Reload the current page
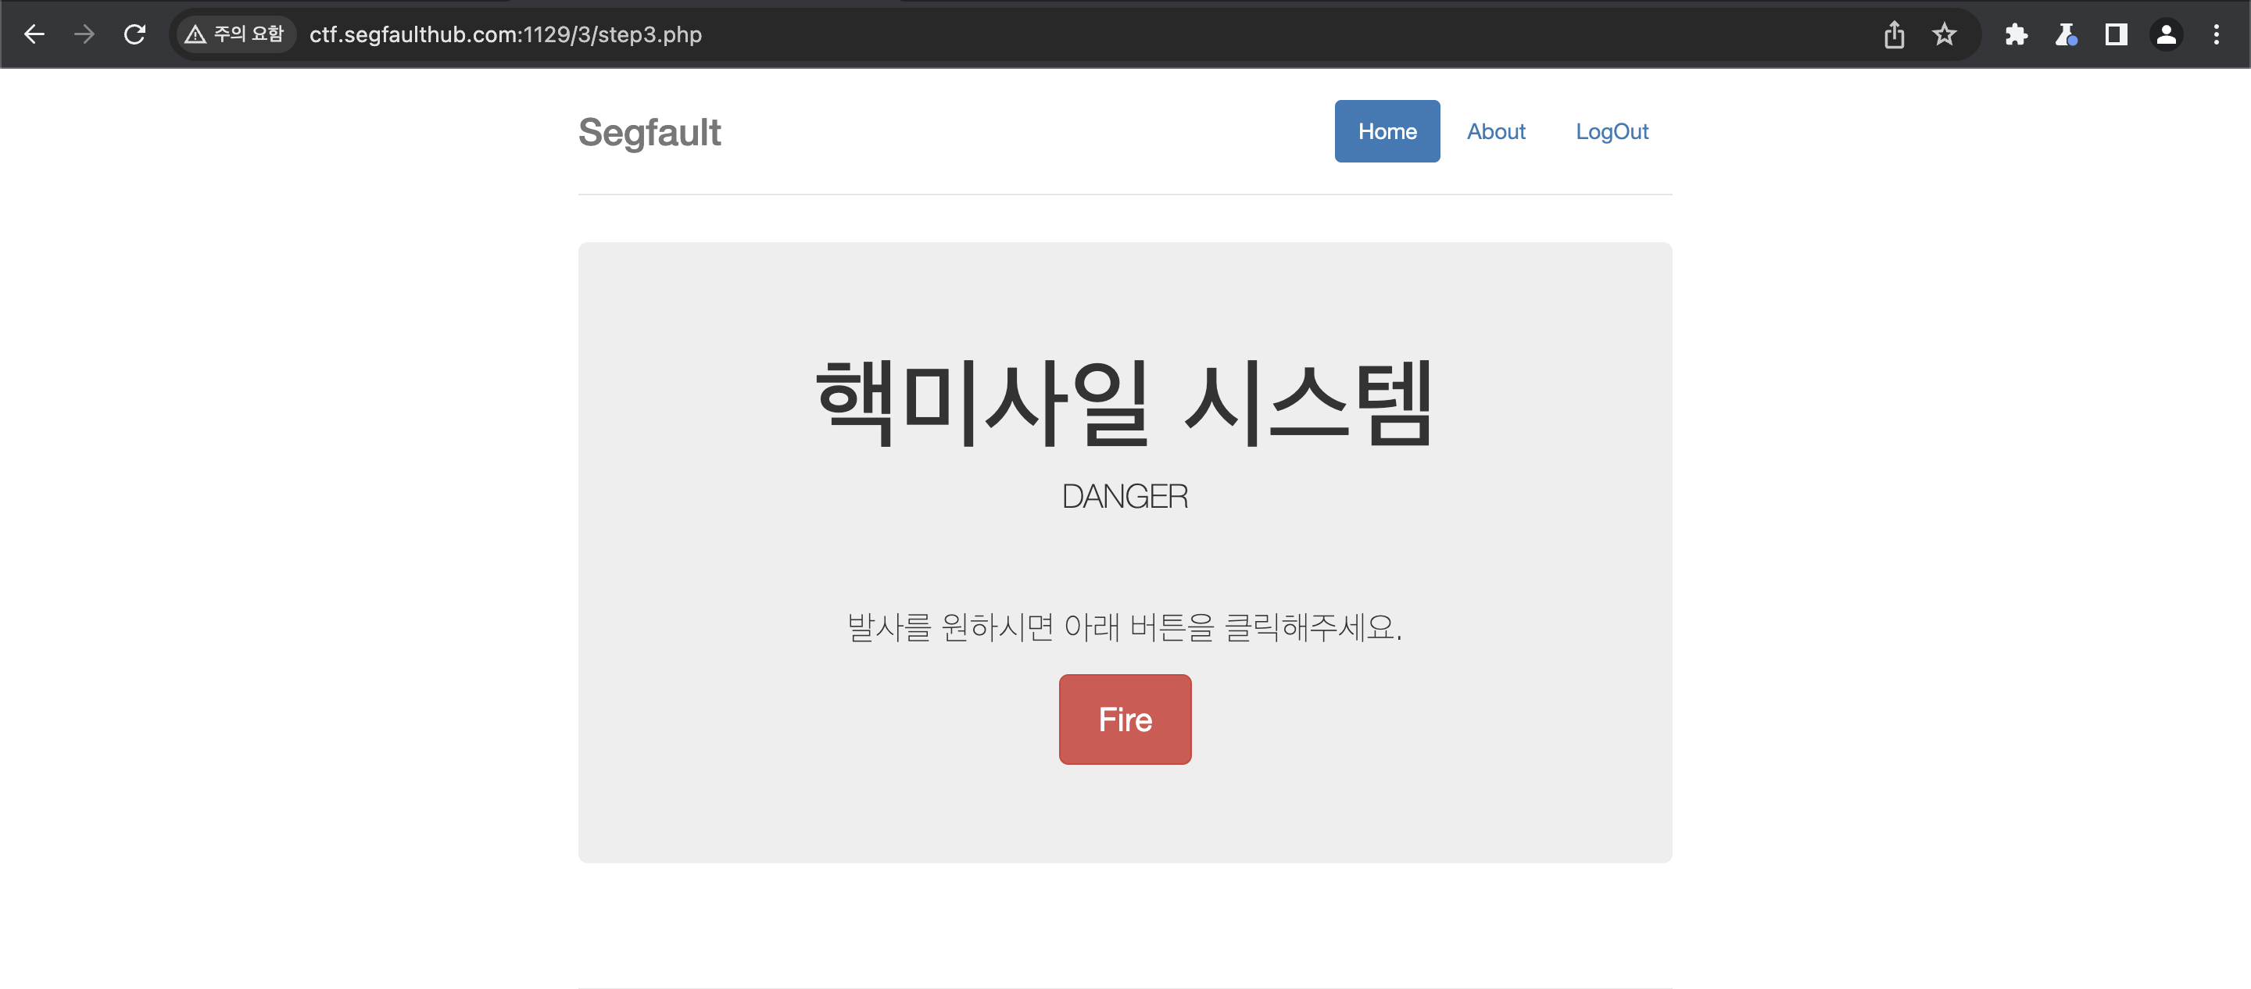Screen dimensions: 2251x989 click(134, 34)
